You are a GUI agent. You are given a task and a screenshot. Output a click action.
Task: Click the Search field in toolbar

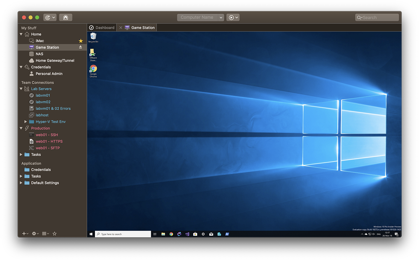pos(377,17)
